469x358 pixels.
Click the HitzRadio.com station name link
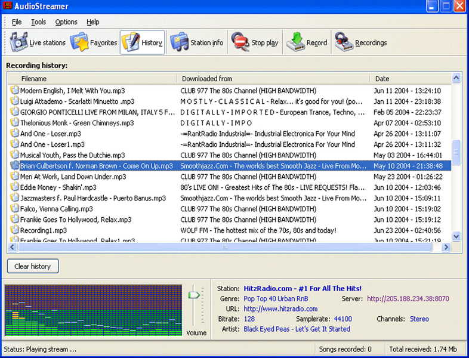(x=303, y=288)
